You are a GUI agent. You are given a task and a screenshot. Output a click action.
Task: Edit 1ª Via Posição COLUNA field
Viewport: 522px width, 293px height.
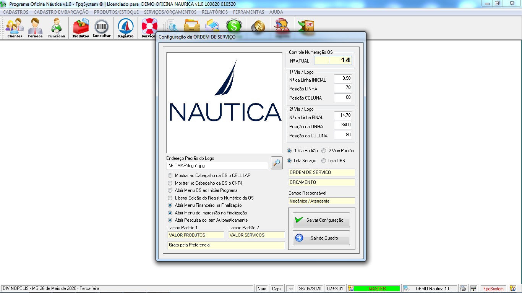pyautogui.click(x=343, y=98)
